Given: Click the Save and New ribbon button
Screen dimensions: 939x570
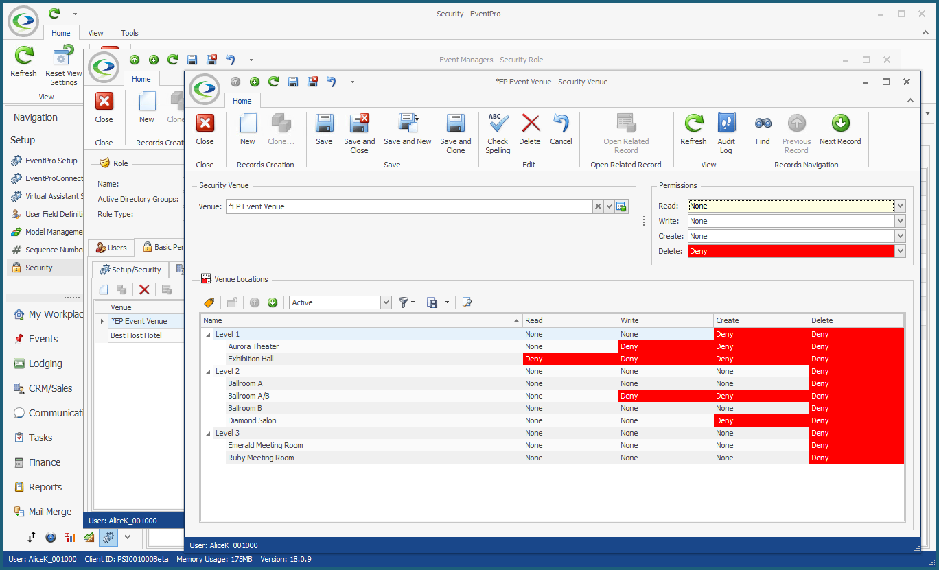Looking at the screenshot, I should coord(408,129).
